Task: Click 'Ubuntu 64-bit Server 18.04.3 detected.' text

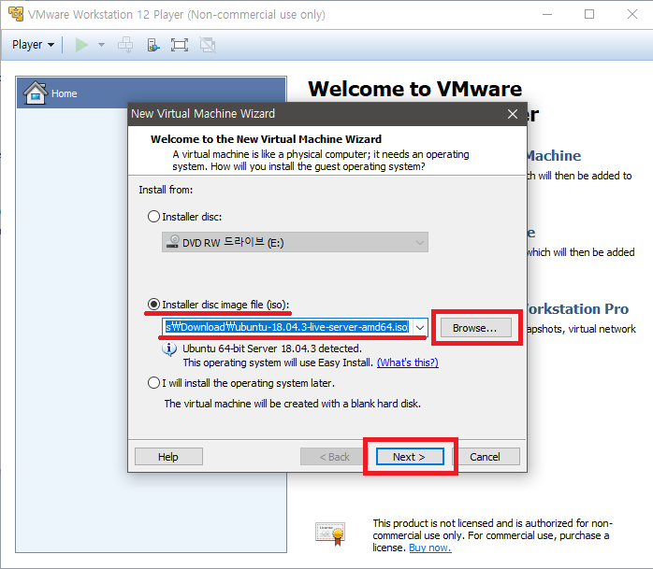Action: tap(272, 349)
